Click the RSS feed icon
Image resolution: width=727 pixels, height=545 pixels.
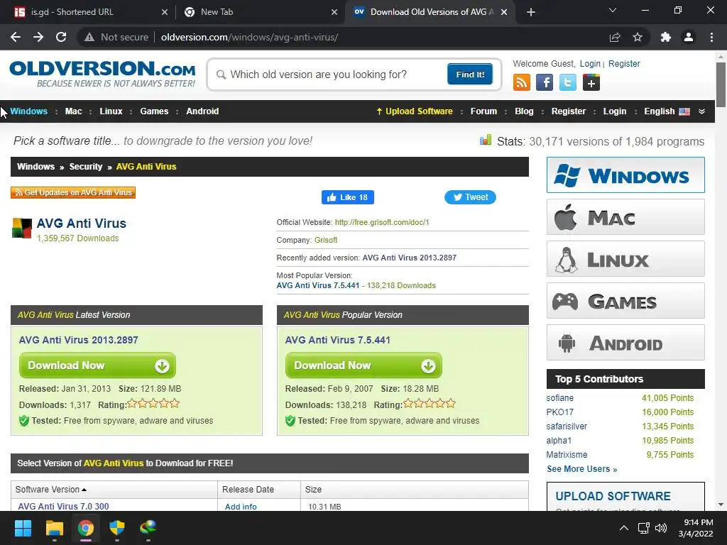[x=521, y=82]
